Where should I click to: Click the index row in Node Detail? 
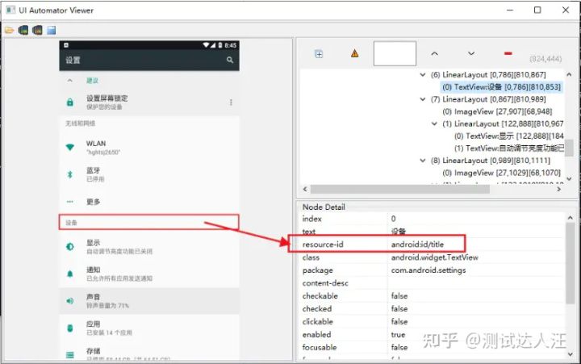pyautogui.click(x=432, y=219)
